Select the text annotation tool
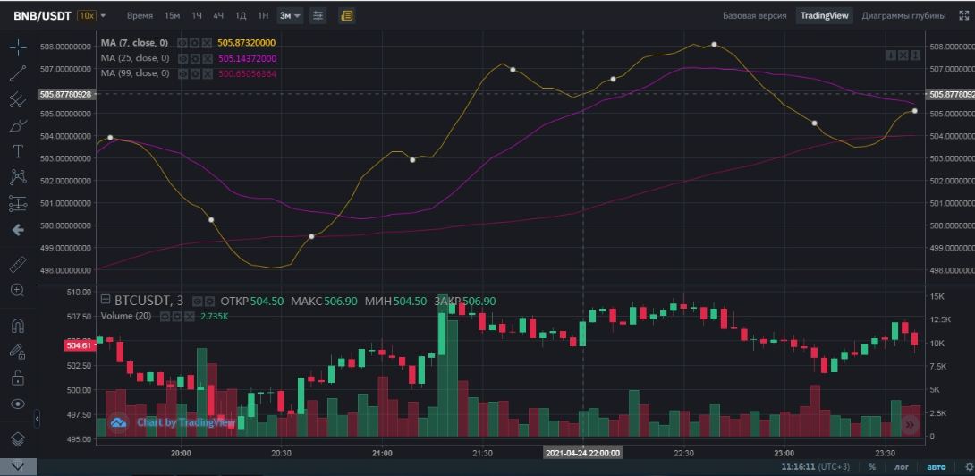Image resolution: width=975 pixels, height=476 pixels. pos(18,151)
